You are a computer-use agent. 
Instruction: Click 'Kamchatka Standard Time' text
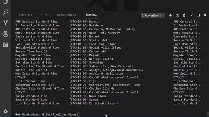point(35,85)
